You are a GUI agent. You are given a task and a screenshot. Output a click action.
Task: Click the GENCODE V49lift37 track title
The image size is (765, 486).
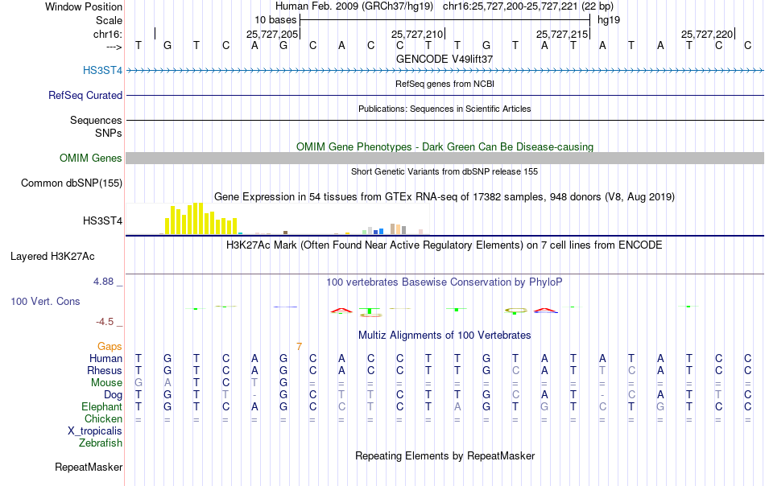pos(445,59)
